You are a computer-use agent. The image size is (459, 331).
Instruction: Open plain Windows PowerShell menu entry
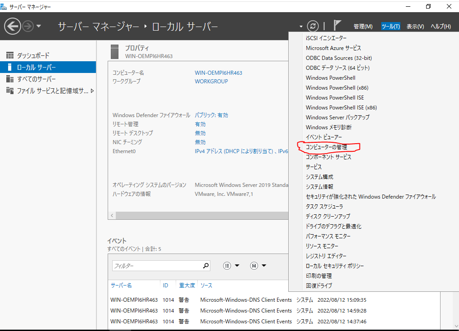point(331,78)
